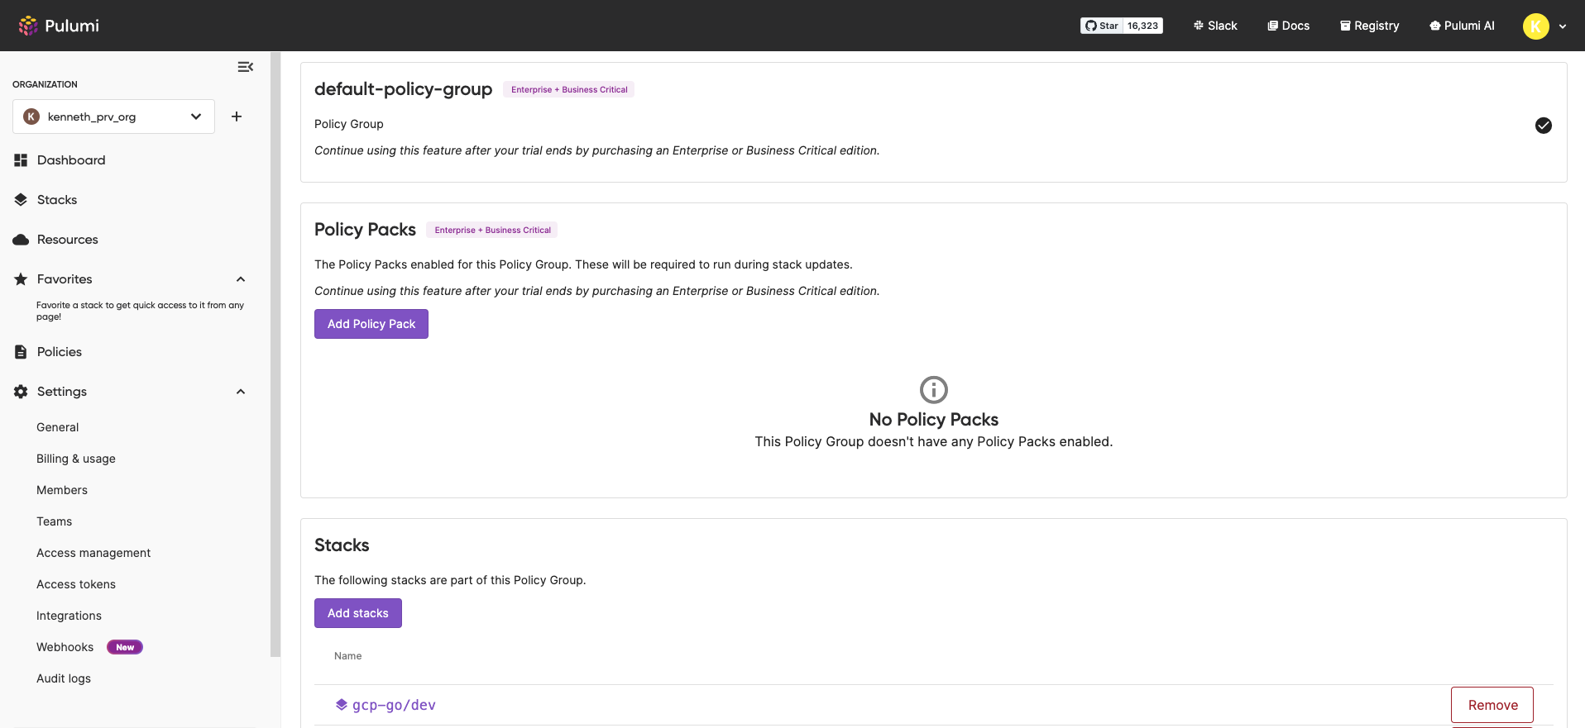Viewport: 1585px width, 728px height.
Task: Click the Pulumi logo icon
Action: coord(28,26)
